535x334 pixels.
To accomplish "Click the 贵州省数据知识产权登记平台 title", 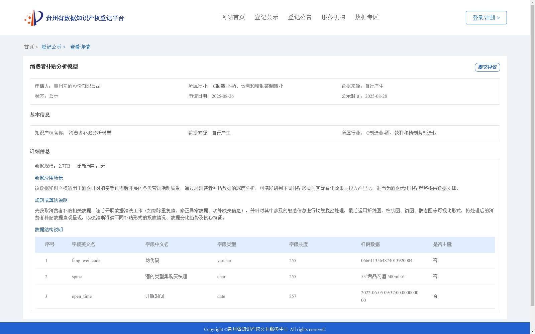I will (x=85, y=18).
